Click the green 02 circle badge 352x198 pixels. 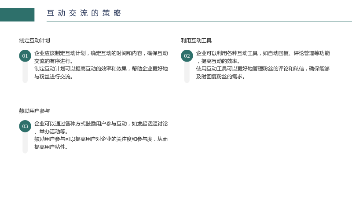point(187,56)
